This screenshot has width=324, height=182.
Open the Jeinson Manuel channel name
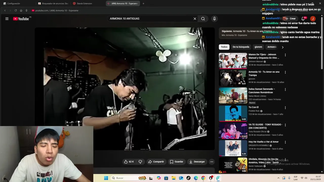coord(256,61)
